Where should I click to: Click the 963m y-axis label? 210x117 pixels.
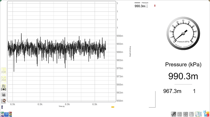120,93
